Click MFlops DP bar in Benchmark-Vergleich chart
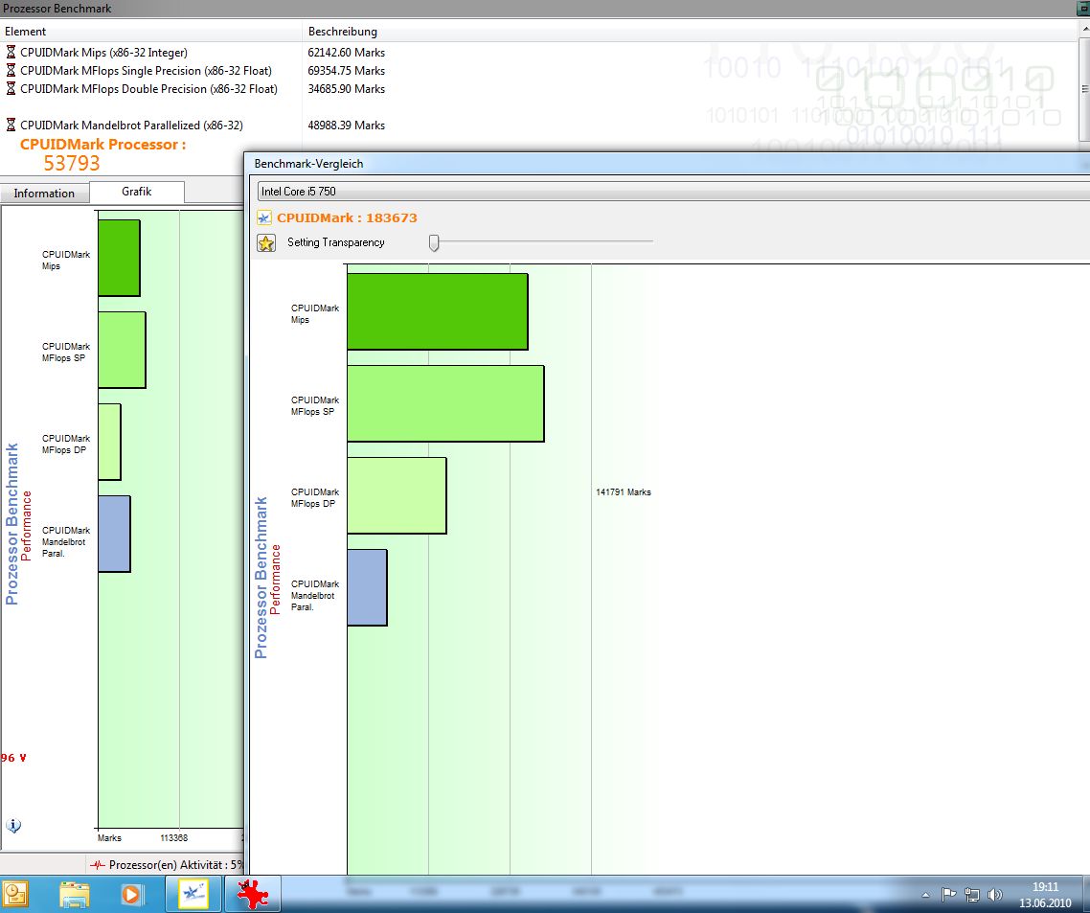This screenshot has height=913, width=1090. click(397, 495)
